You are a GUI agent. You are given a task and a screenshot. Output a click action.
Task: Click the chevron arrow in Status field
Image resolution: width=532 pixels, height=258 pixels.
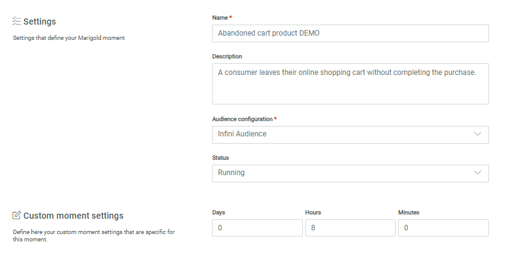point(477,173)
